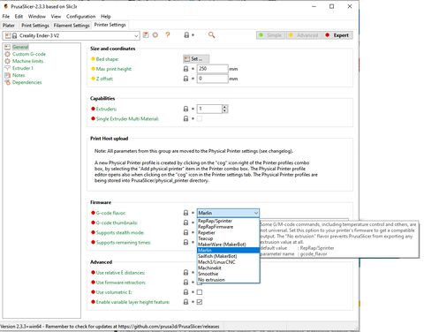Viewport: 424px width, 332px height.
Task: Click the Extruder 1 funnel icon
Action: pos(7,68)
